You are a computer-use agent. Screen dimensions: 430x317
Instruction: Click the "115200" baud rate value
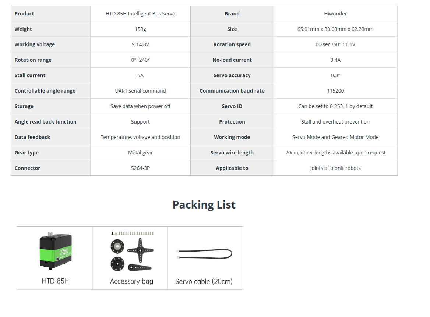(335, 91)
